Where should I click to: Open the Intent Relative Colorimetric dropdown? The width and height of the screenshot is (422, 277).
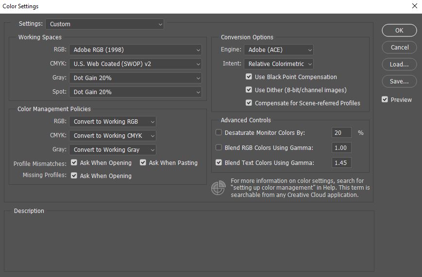point(279,64)
